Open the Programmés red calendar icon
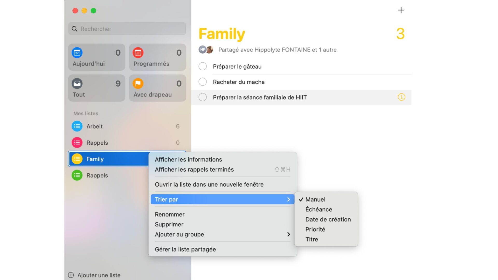Screen dimensions: 498x280 click(x=138, y=53)
